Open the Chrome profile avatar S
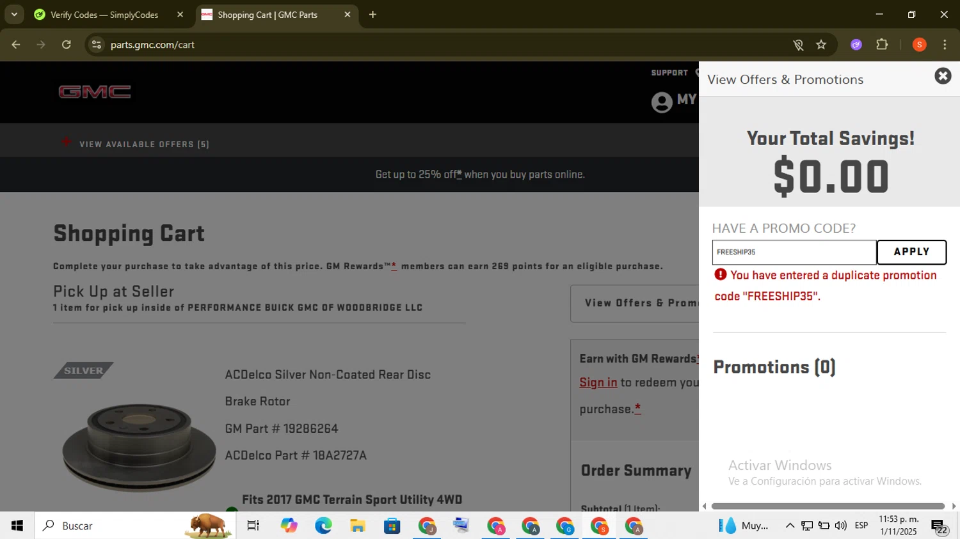Screen dimensions: 960x539 920,45
